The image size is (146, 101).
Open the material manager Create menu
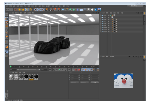13,73
